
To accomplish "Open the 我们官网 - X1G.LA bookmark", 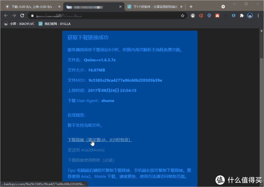I will 55,24.
